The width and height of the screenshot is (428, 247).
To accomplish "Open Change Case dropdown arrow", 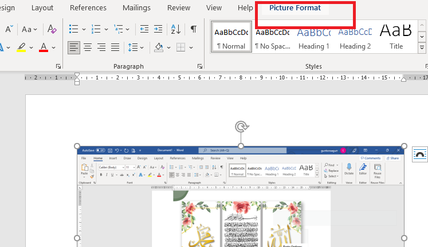I will [x=36, y=29].
